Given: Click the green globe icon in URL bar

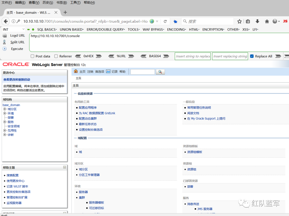Looking at the screenshot, I should click(152, 21).
